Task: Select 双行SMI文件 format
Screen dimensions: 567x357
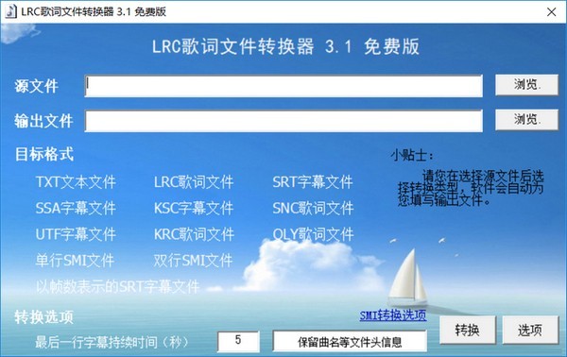Action: pos(193,260)
